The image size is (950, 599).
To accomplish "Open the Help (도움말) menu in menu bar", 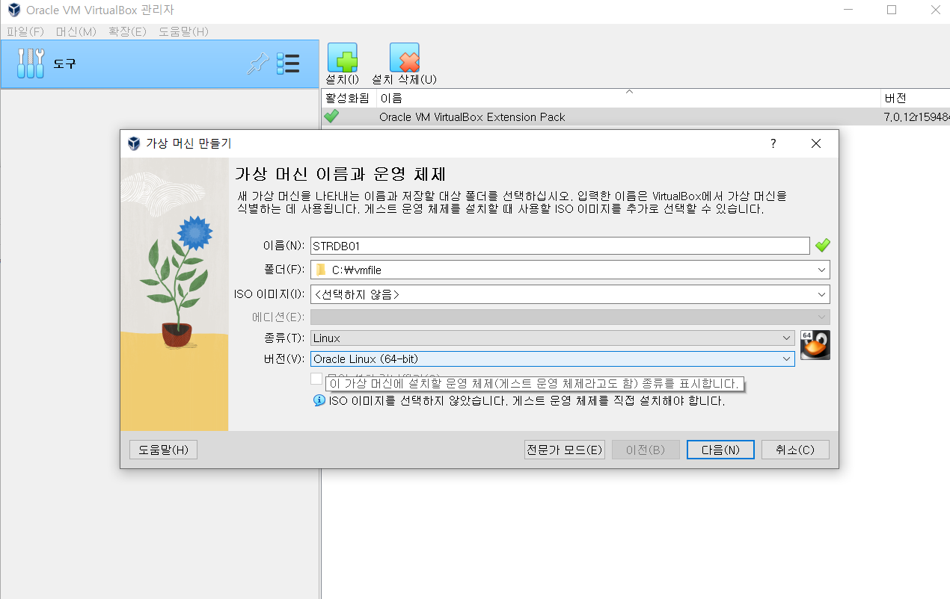I will click(x=183, y=31).
